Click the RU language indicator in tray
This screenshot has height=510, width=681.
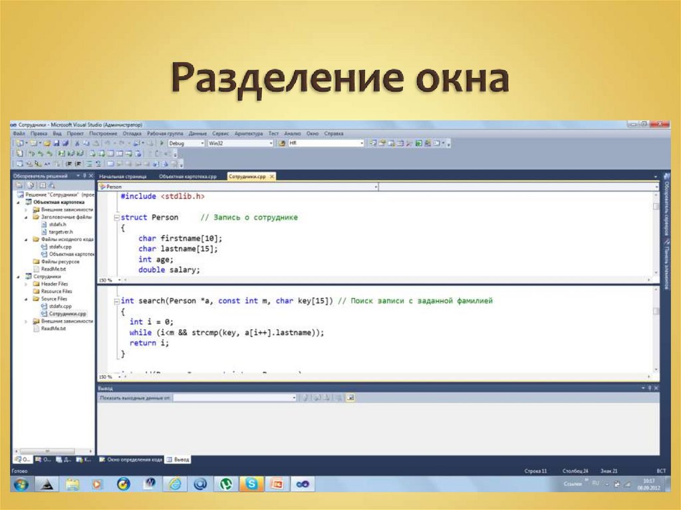pos(595,483)
